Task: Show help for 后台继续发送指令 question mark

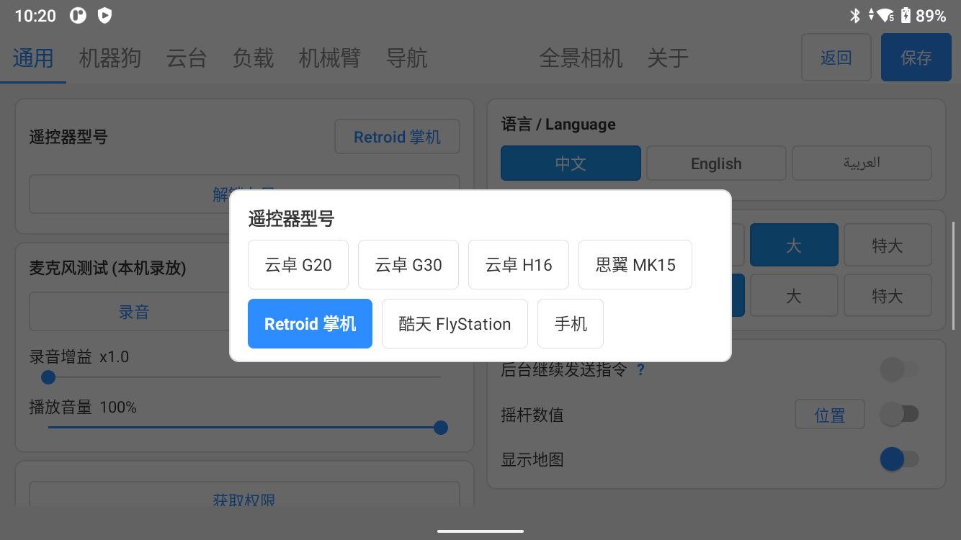Action: point(640,370)
